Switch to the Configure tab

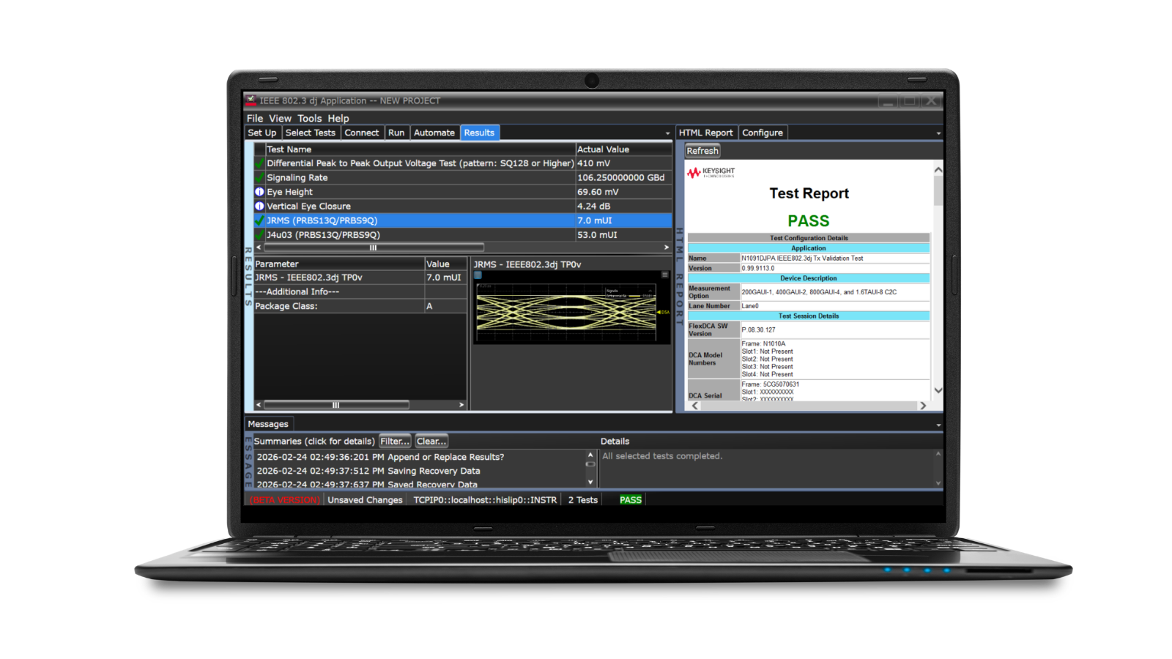tap(763, 133)
